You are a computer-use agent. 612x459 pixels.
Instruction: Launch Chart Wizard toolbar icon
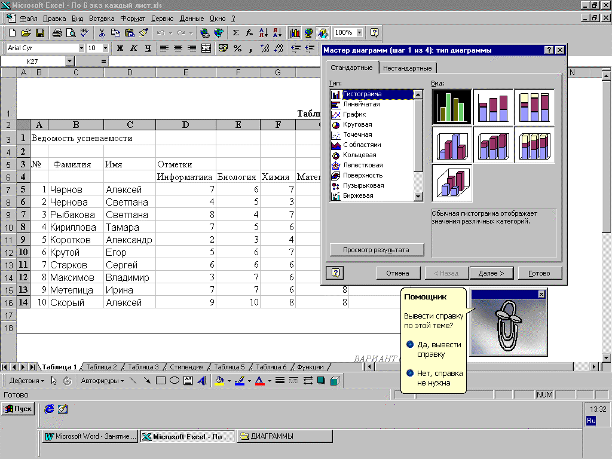coord(295,33)
